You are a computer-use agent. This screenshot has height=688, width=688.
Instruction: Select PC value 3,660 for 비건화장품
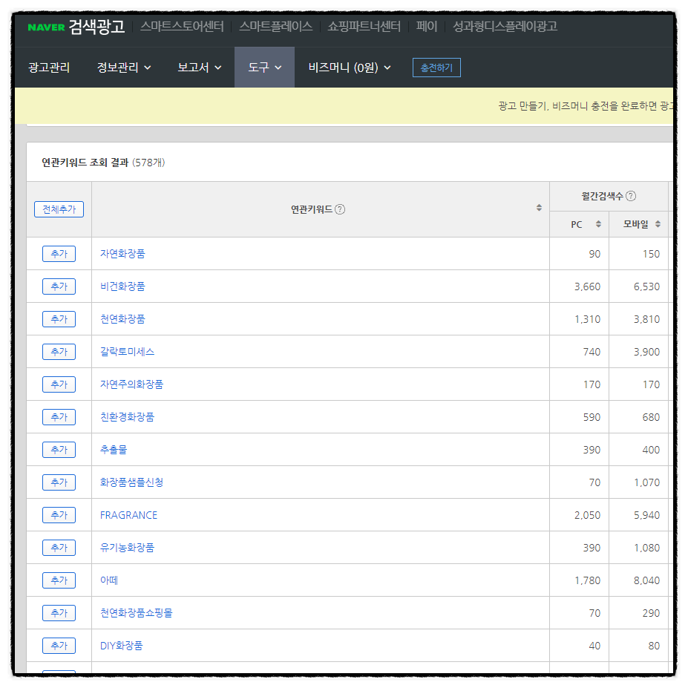point(587,286)
